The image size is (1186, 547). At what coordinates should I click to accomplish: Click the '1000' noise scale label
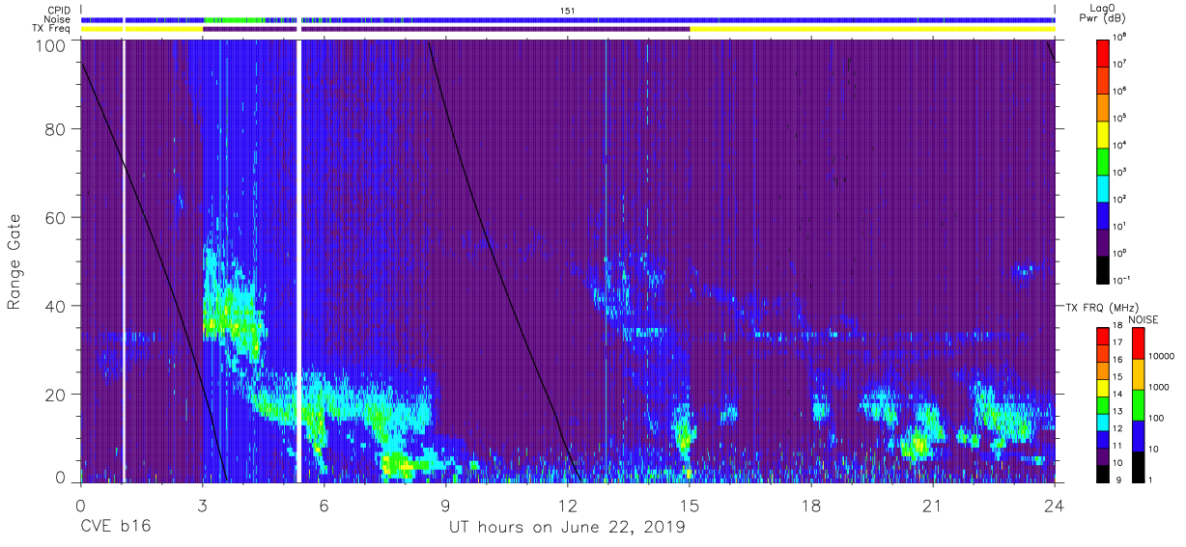(1159, 388)
